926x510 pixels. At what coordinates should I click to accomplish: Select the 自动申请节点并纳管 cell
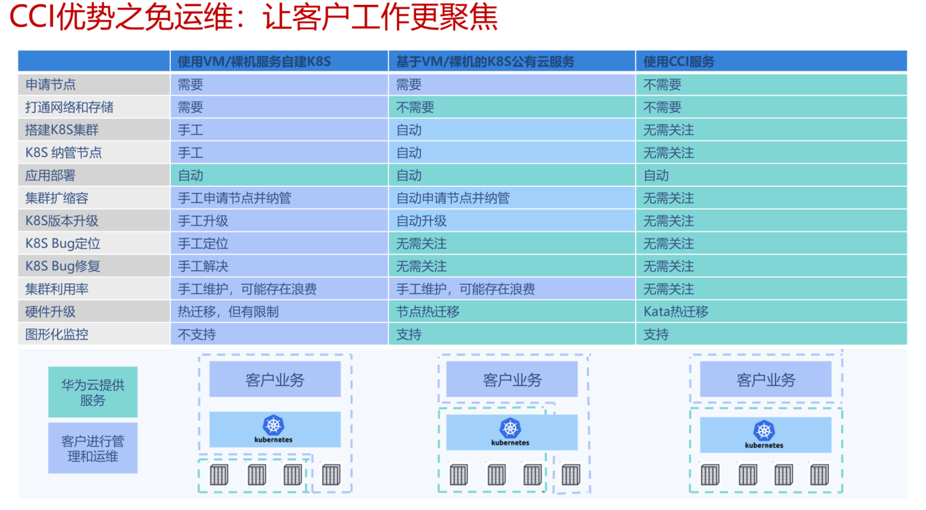(x=512, y=198)
